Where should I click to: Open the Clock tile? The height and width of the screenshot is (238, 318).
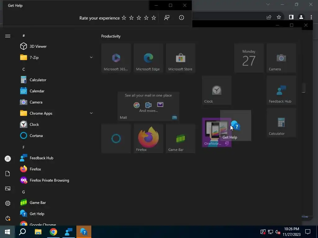pyautogui.click(x=216, y=90)
